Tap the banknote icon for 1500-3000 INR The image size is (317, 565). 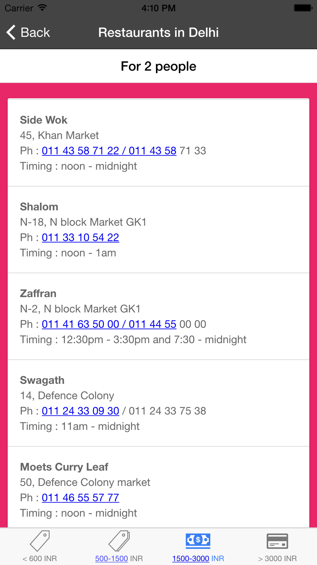click(198, 541)
